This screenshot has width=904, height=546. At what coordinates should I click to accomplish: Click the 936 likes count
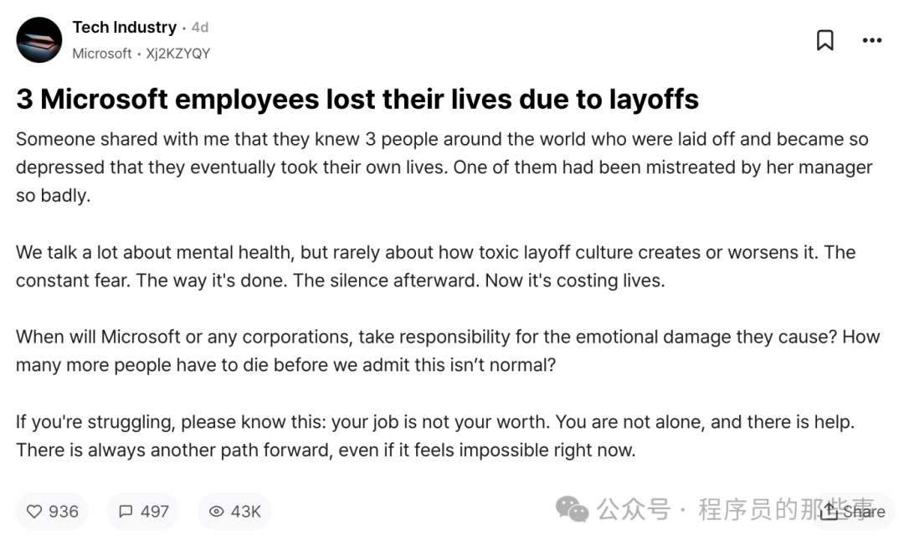pos(64,512)
